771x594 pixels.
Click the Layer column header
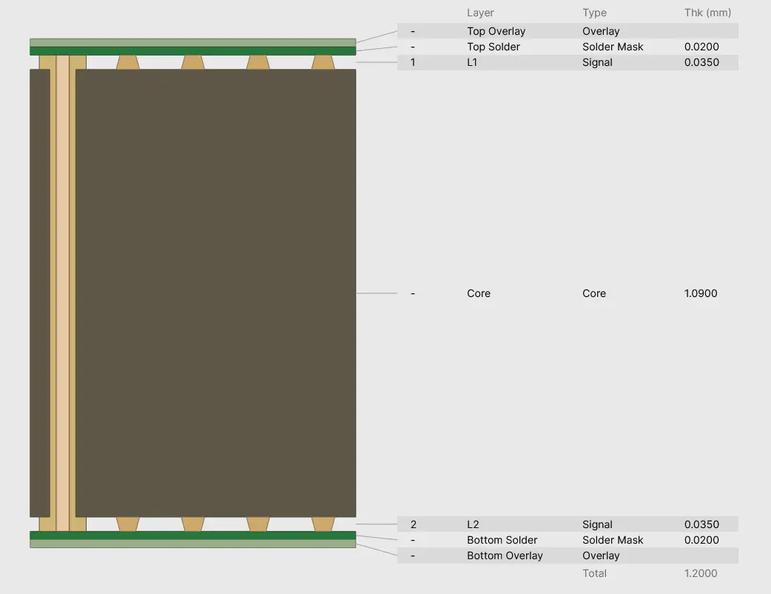click(x=480, y=13)
